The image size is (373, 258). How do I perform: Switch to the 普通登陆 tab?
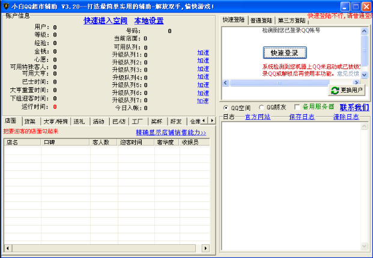[262, 20]
